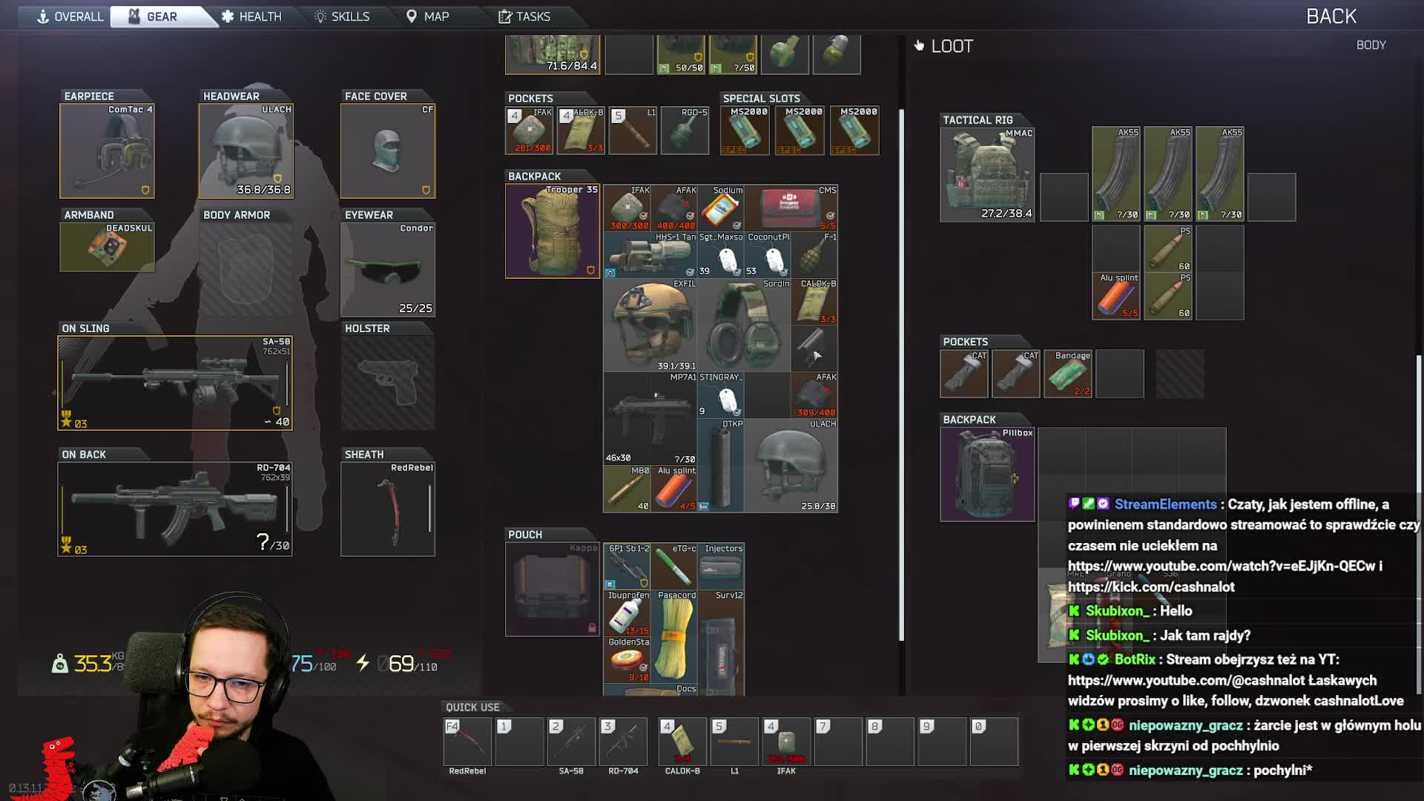
Task: Click the BACK button
Action: (1331, 16)
